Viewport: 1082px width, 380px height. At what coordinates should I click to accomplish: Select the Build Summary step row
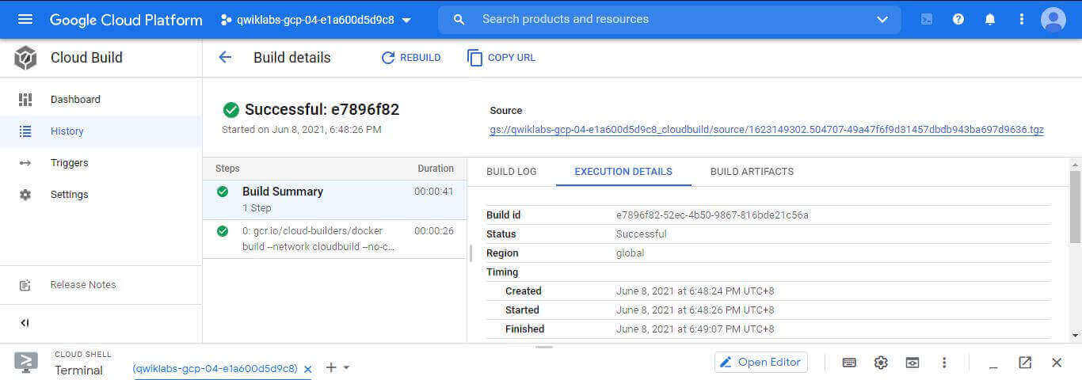pos(334,199)
